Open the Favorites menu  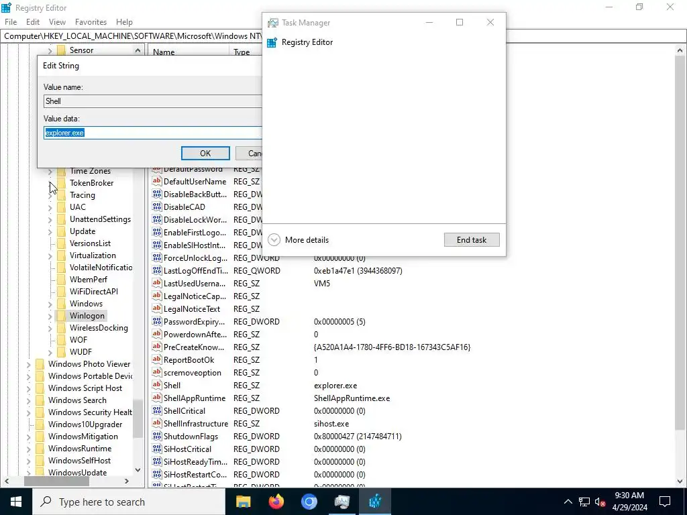pos(91,22)
